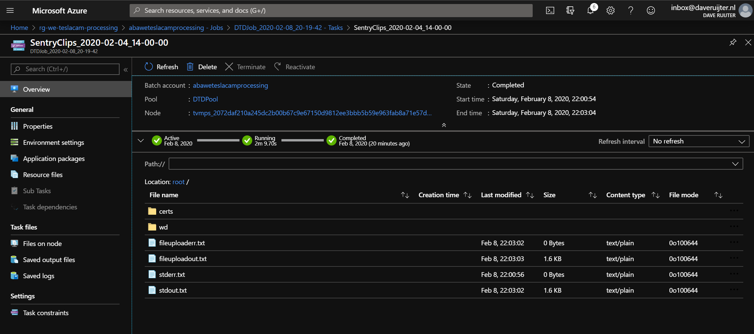This screenshot has height=334, width=754.
Task: Go to DTDJob Tasks breadcrumb
Action: (289, 28)
